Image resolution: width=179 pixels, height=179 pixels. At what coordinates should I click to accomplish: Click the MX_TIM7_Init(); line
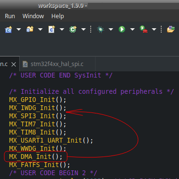point(37,124)
